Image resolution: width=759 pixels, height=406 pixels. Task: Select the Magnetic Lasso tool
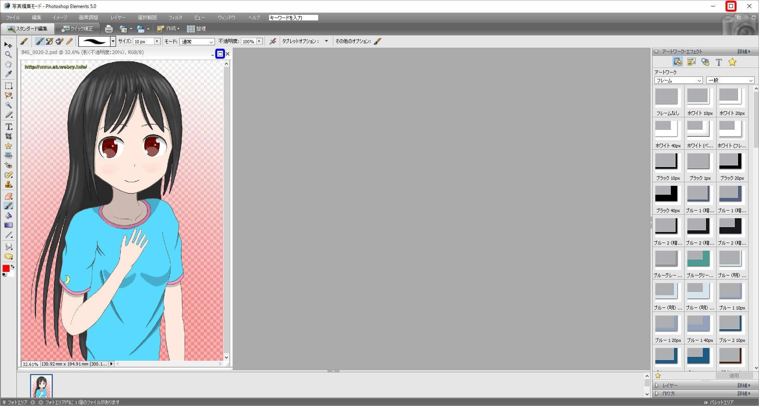(x=8, y=95)
